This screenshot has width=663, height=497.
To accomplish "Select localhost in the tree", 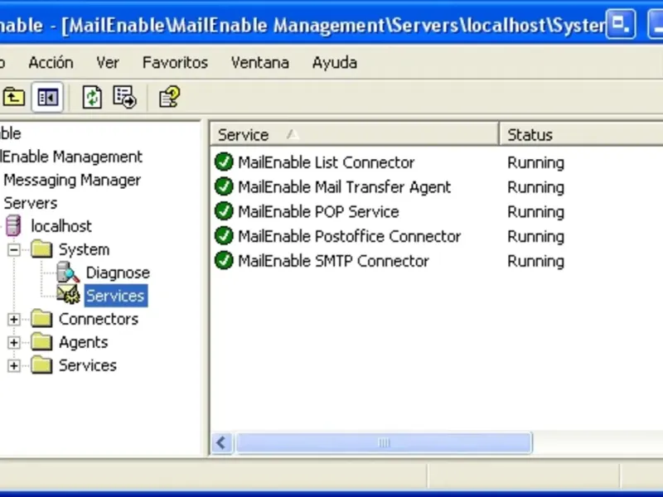I will [61, 226].
